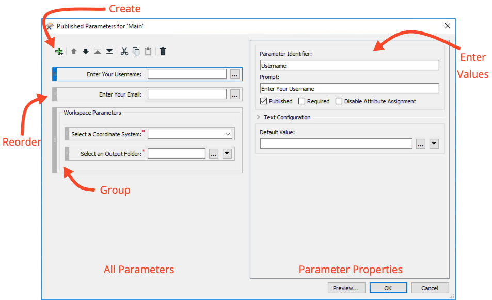Expand the Text Configuration section
This screenshot has height=300, width=492.
tap(258, 117)
